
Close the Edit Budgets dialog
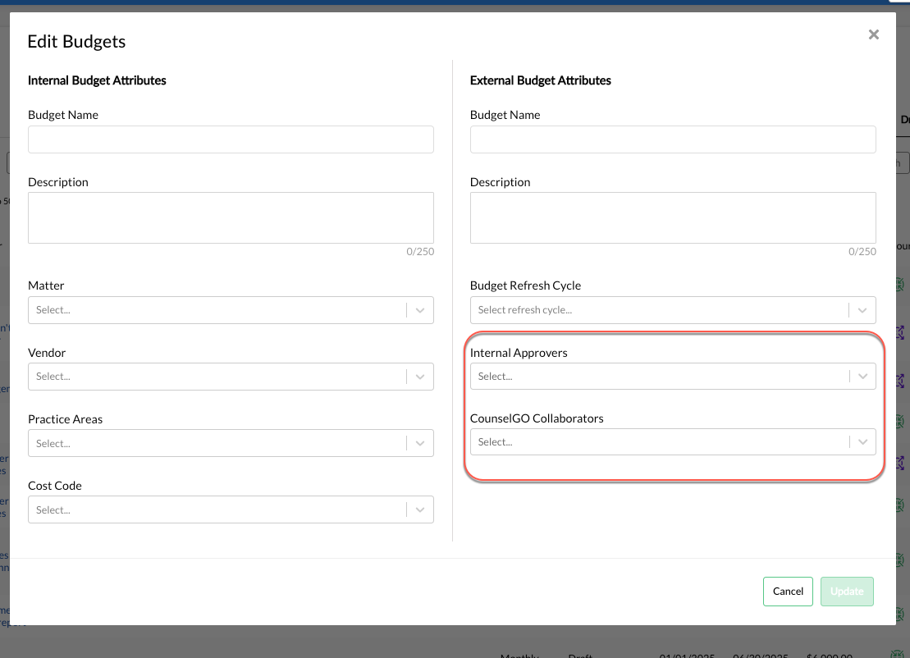coord(873,34)
